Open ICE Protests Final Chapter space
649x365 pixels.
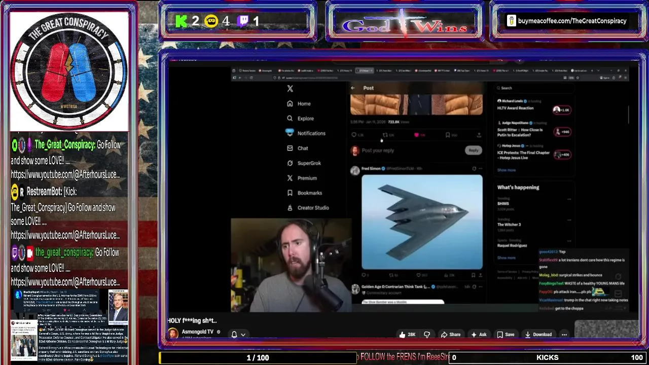click(x=523, y=155)
